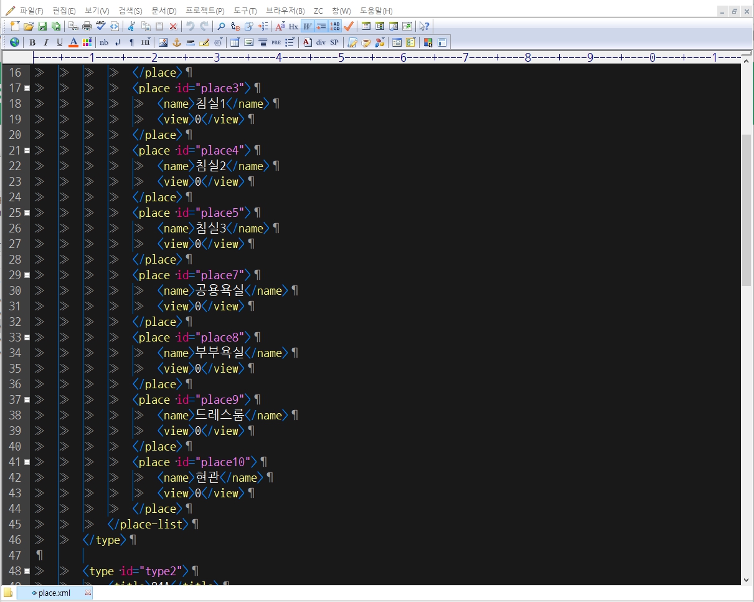This screenshot has height=602, width=754.
Task: Open Find with the magnifier icon
Action: coord(221,26)
